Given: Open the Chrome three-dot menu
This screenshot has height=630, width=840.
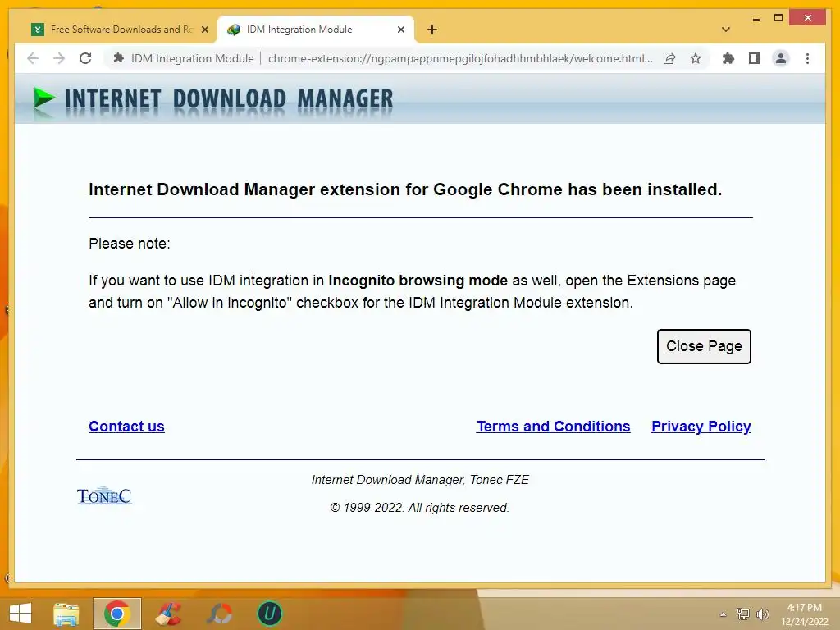Looking at the screenshot, I should (x=807, y=58).
